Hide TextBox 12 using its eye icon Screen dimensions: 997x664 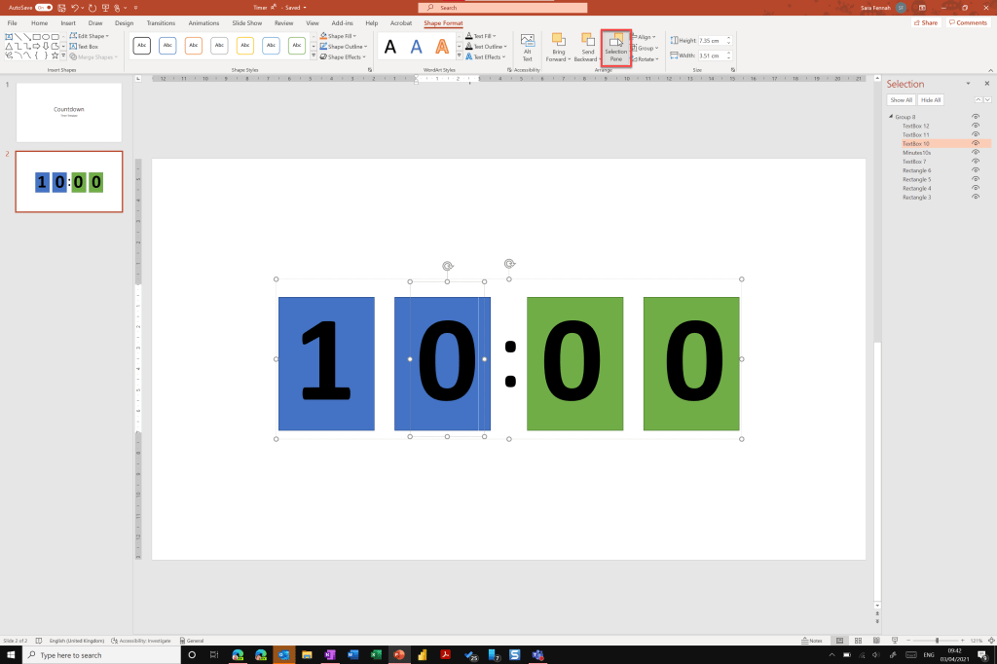pos(976,126)
